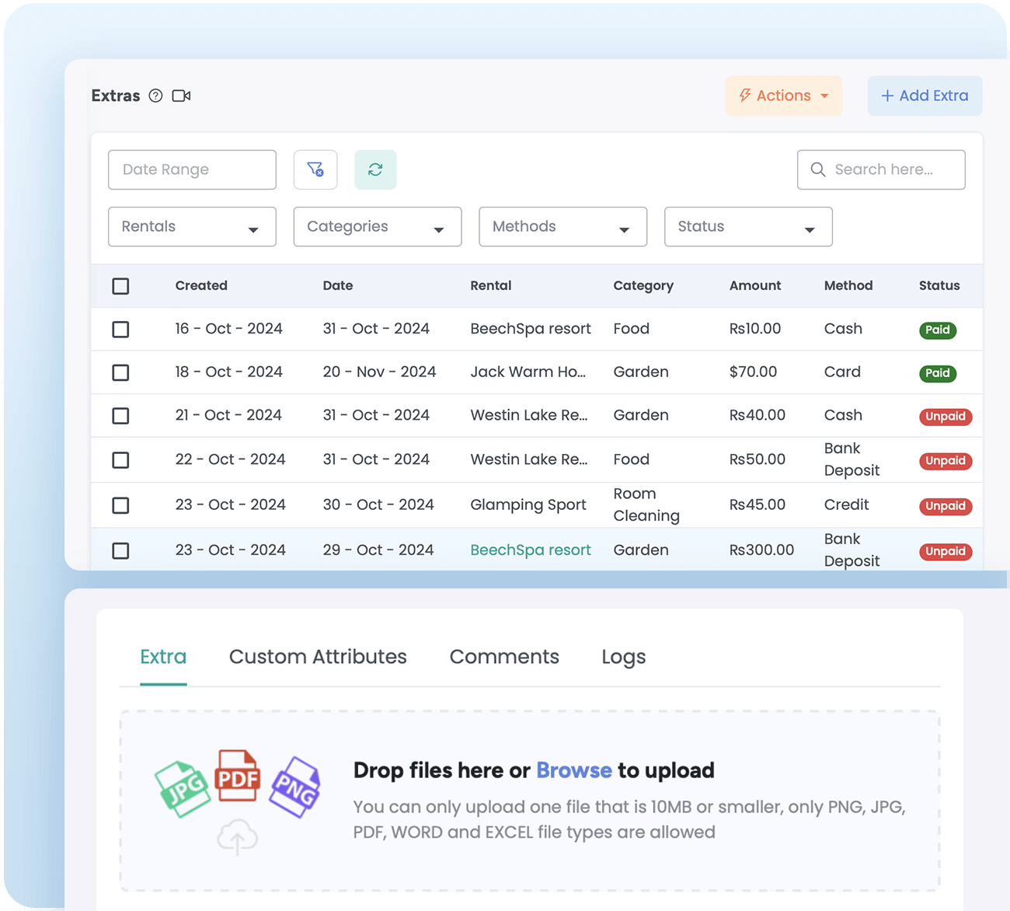Click the Date Range input field
This screenshot has height=911, width=1010.
192,169
